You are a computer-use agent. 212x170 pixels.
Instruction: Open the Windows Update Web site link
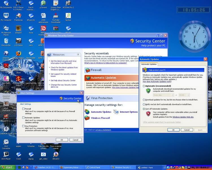click(183, 117)
